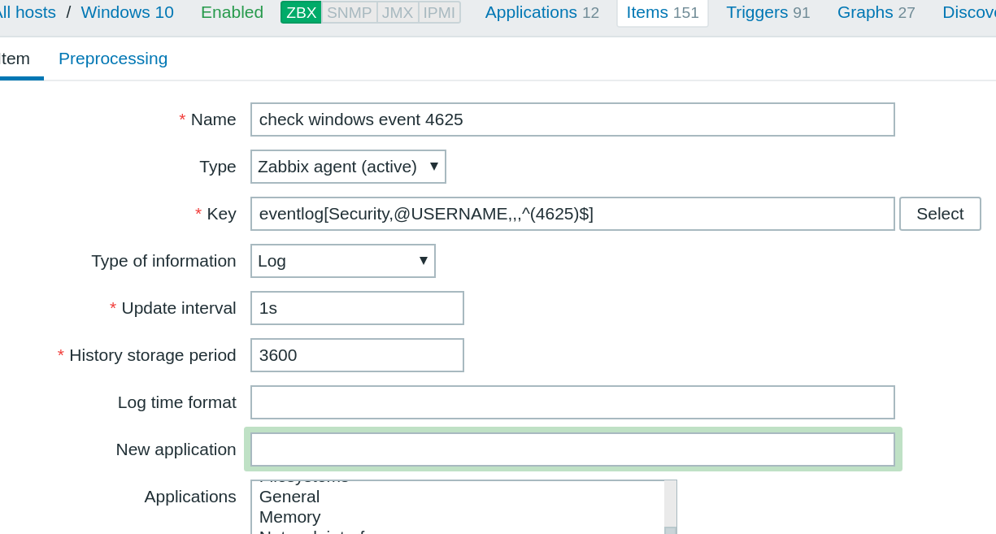Open the Items tab for this host

point(662,12)
